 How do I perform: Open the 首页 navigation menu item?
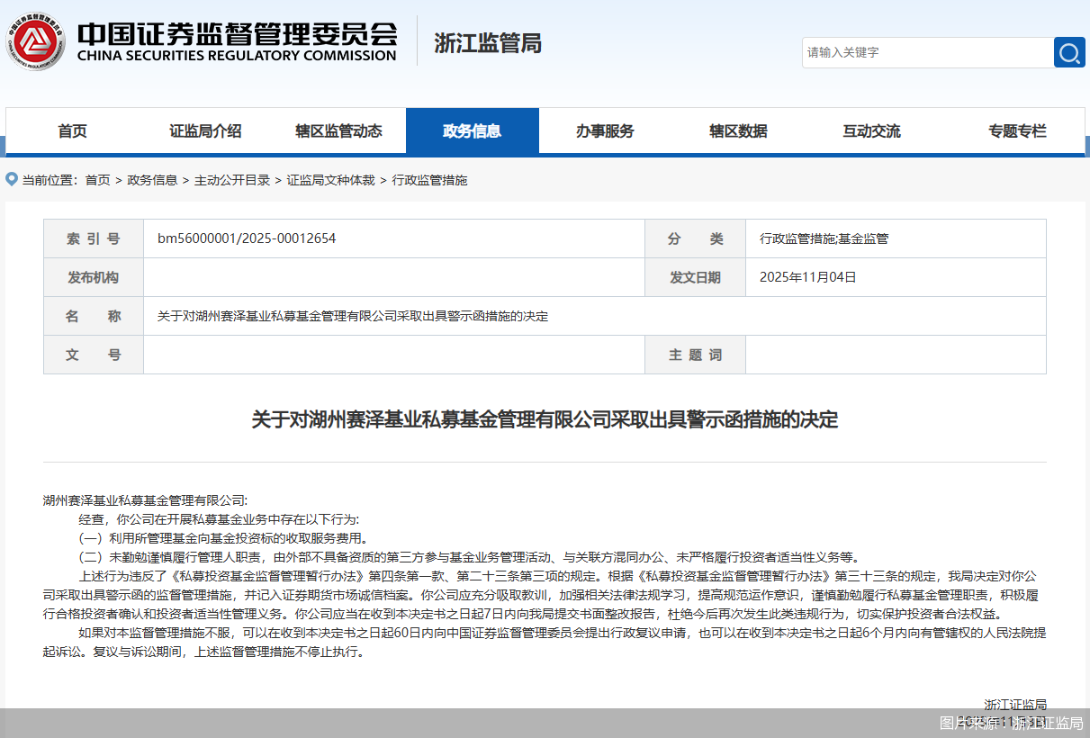click(71, 130)
